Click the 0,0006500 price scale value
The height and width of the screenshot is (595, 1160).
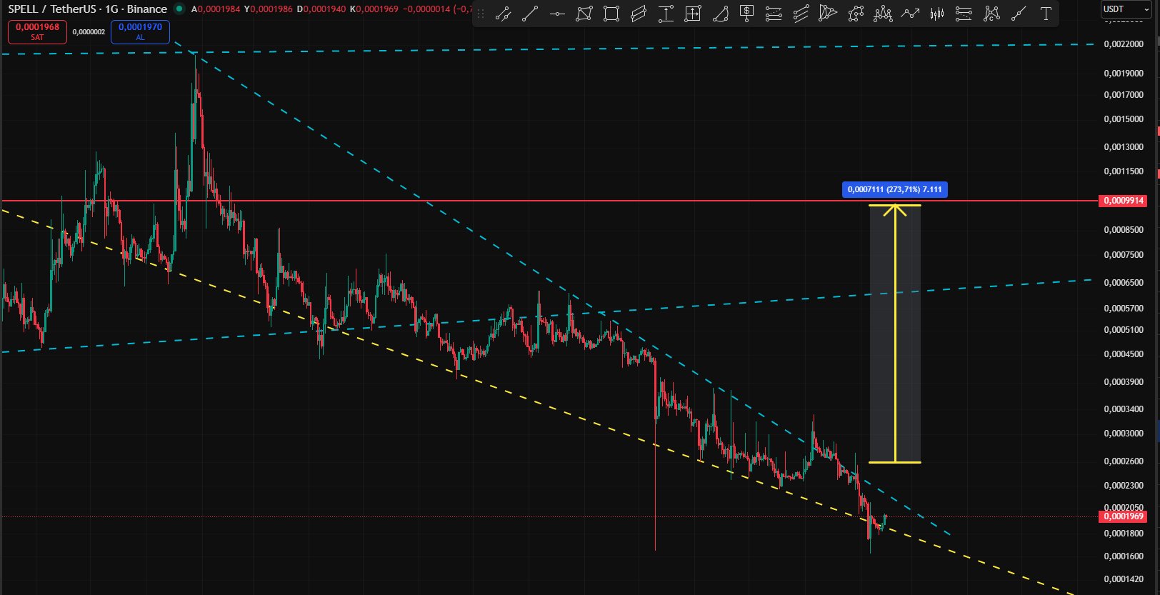click(x=1124, y=283)
